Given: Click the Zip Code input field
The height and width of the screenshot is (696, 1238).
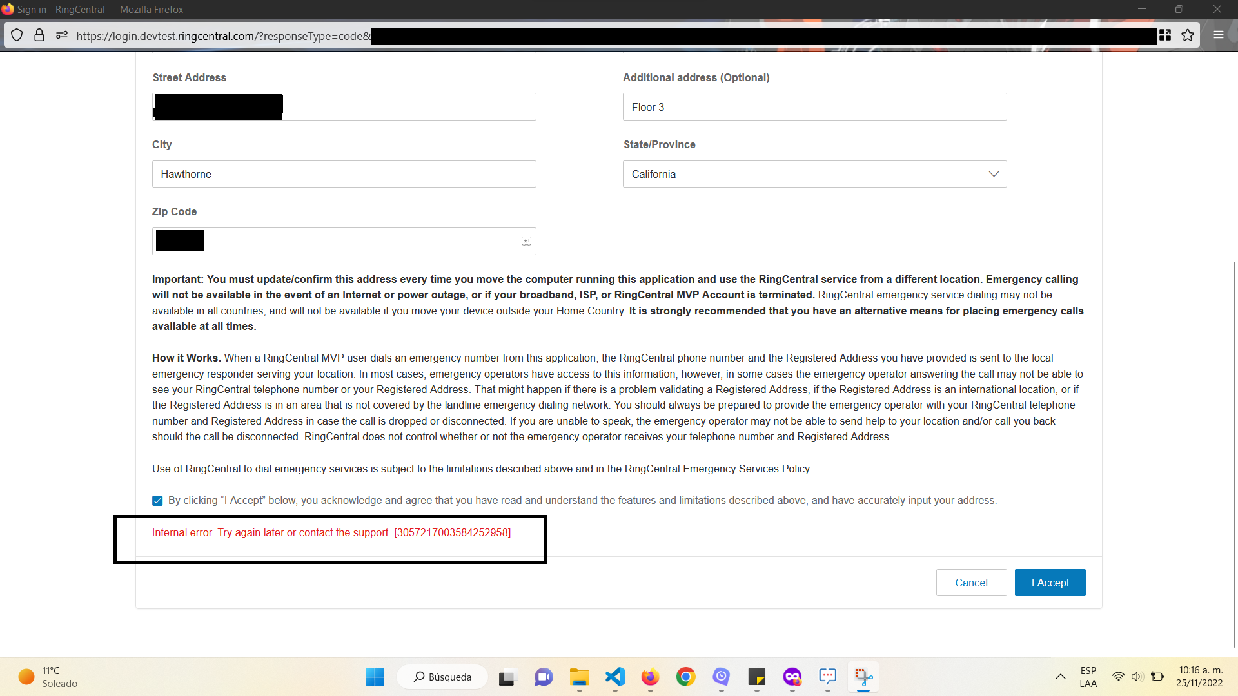Looking at the screenshot, I should click(344, 242).
